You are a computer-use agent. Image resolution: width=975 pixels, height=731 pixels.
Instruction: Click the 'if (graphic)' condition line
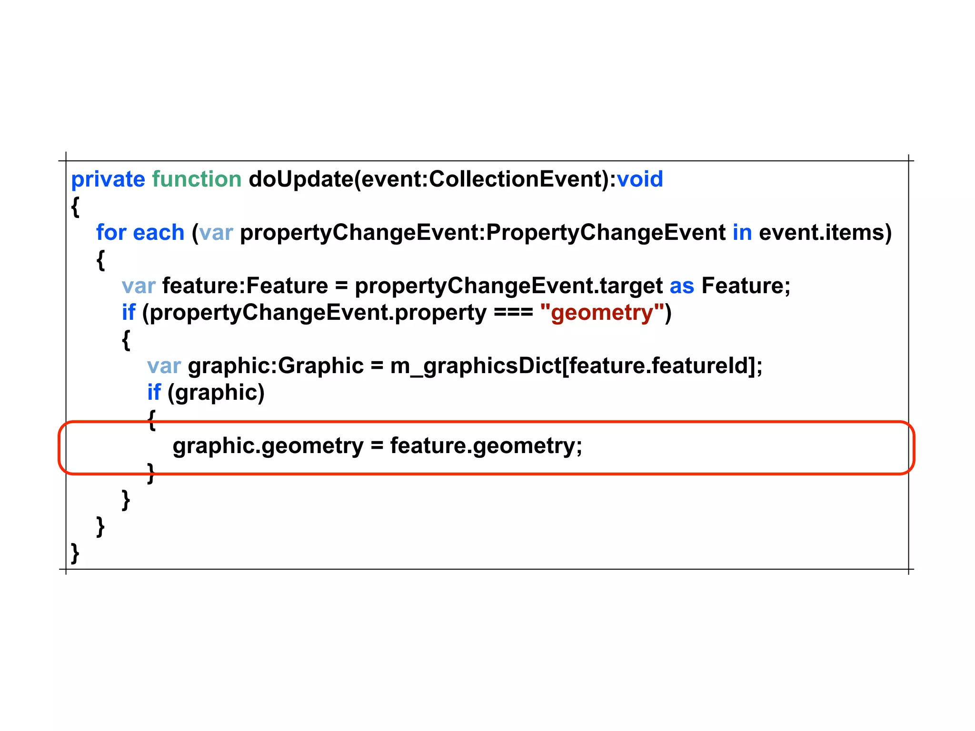[x=206, y=393]
